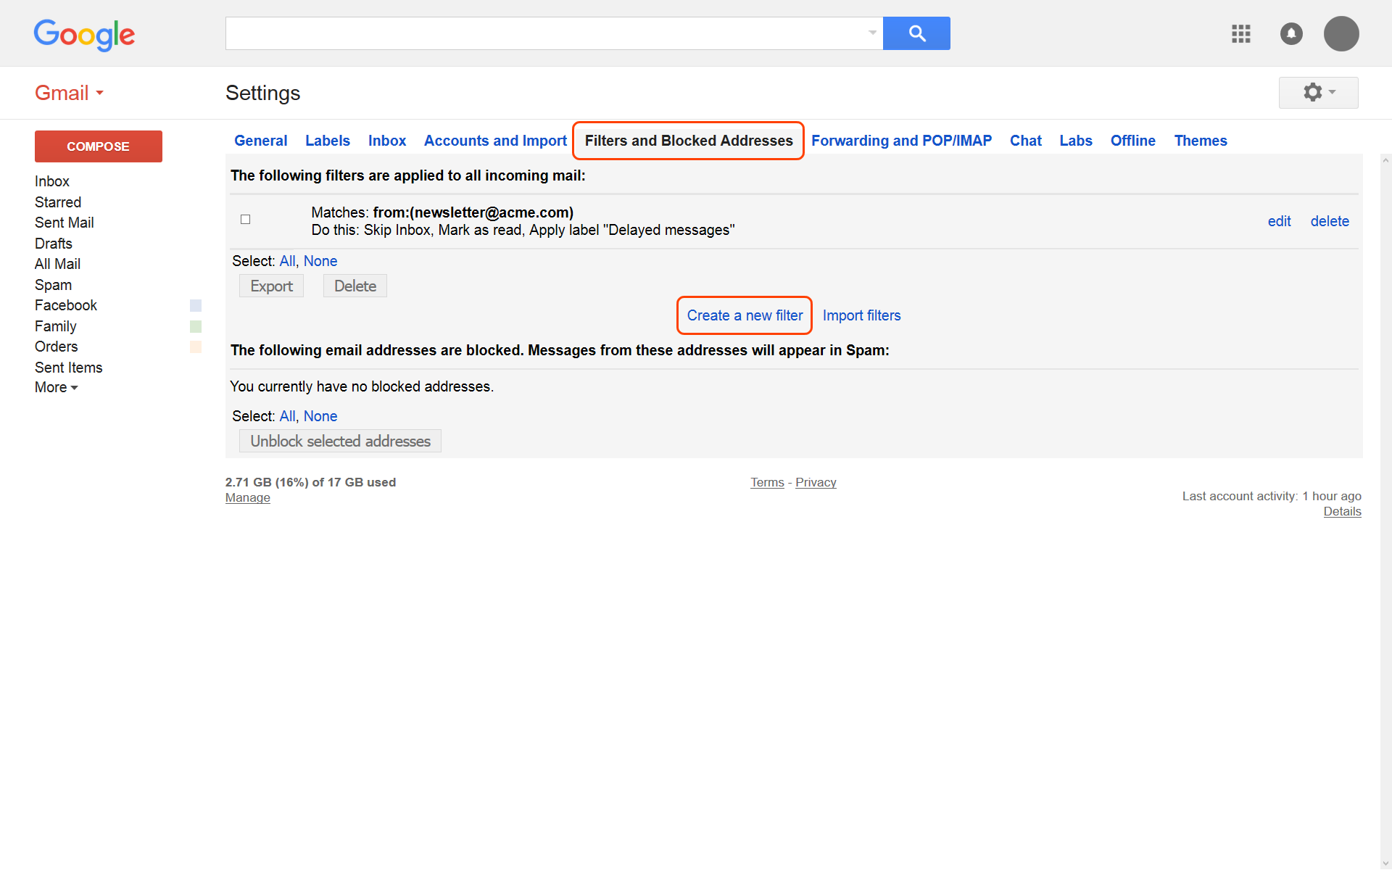
Task: Click the Export button
Action: 271,286
